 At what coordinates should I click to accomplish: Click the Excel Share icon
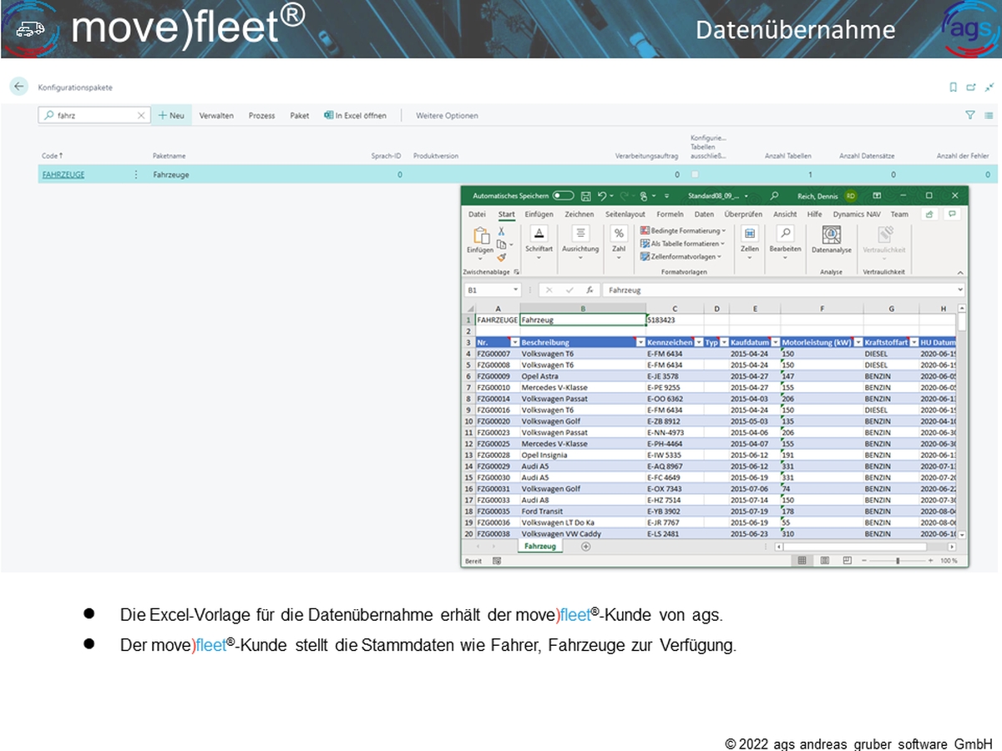[x=929, y=214]
